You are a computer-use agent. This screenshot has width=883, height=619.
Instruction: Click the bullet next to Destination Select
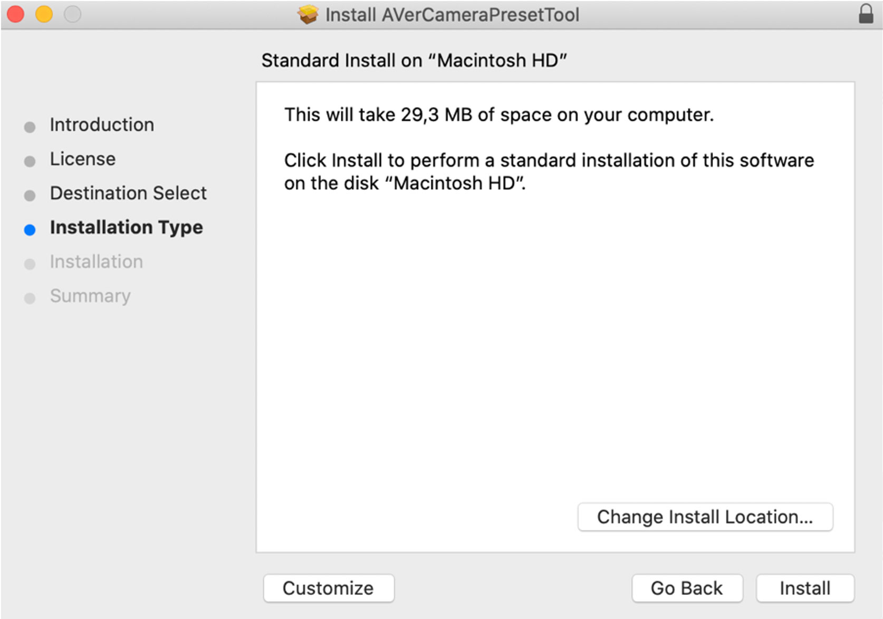30,196
